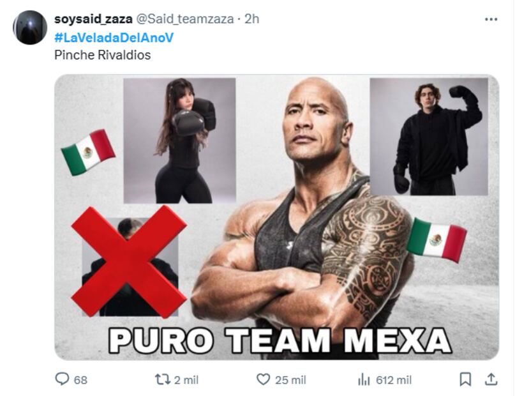
Task: Open the reply comment icon
Action: pyautogui.click(x=62, y=379)
